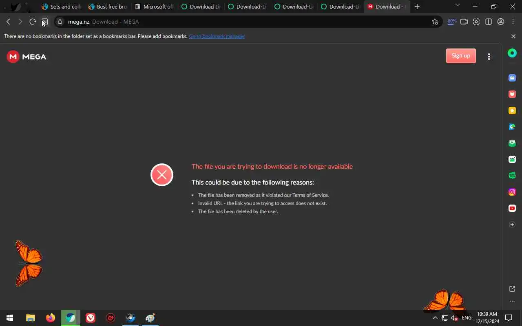Switch to the 'Microsoft off' tab
This screenshot has width=522, height=326.
pyautogui.click(x=155, y=7)
